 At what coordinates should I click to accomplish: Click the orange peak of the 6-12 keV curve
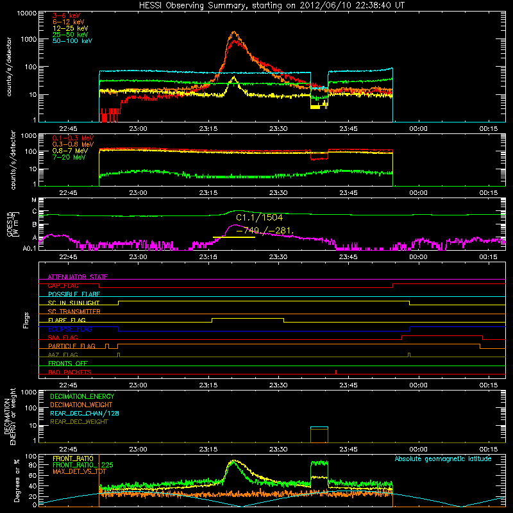click(x=234, y=32)
